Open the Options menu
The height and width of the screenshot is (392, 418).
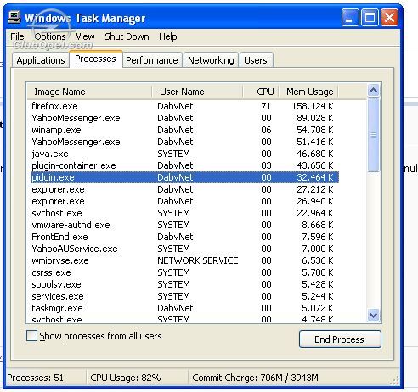pos(50,36)
